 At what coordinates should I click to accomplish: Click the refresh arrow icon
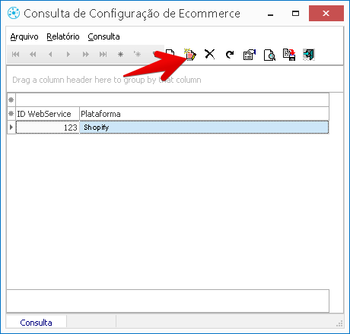point(230,55)
